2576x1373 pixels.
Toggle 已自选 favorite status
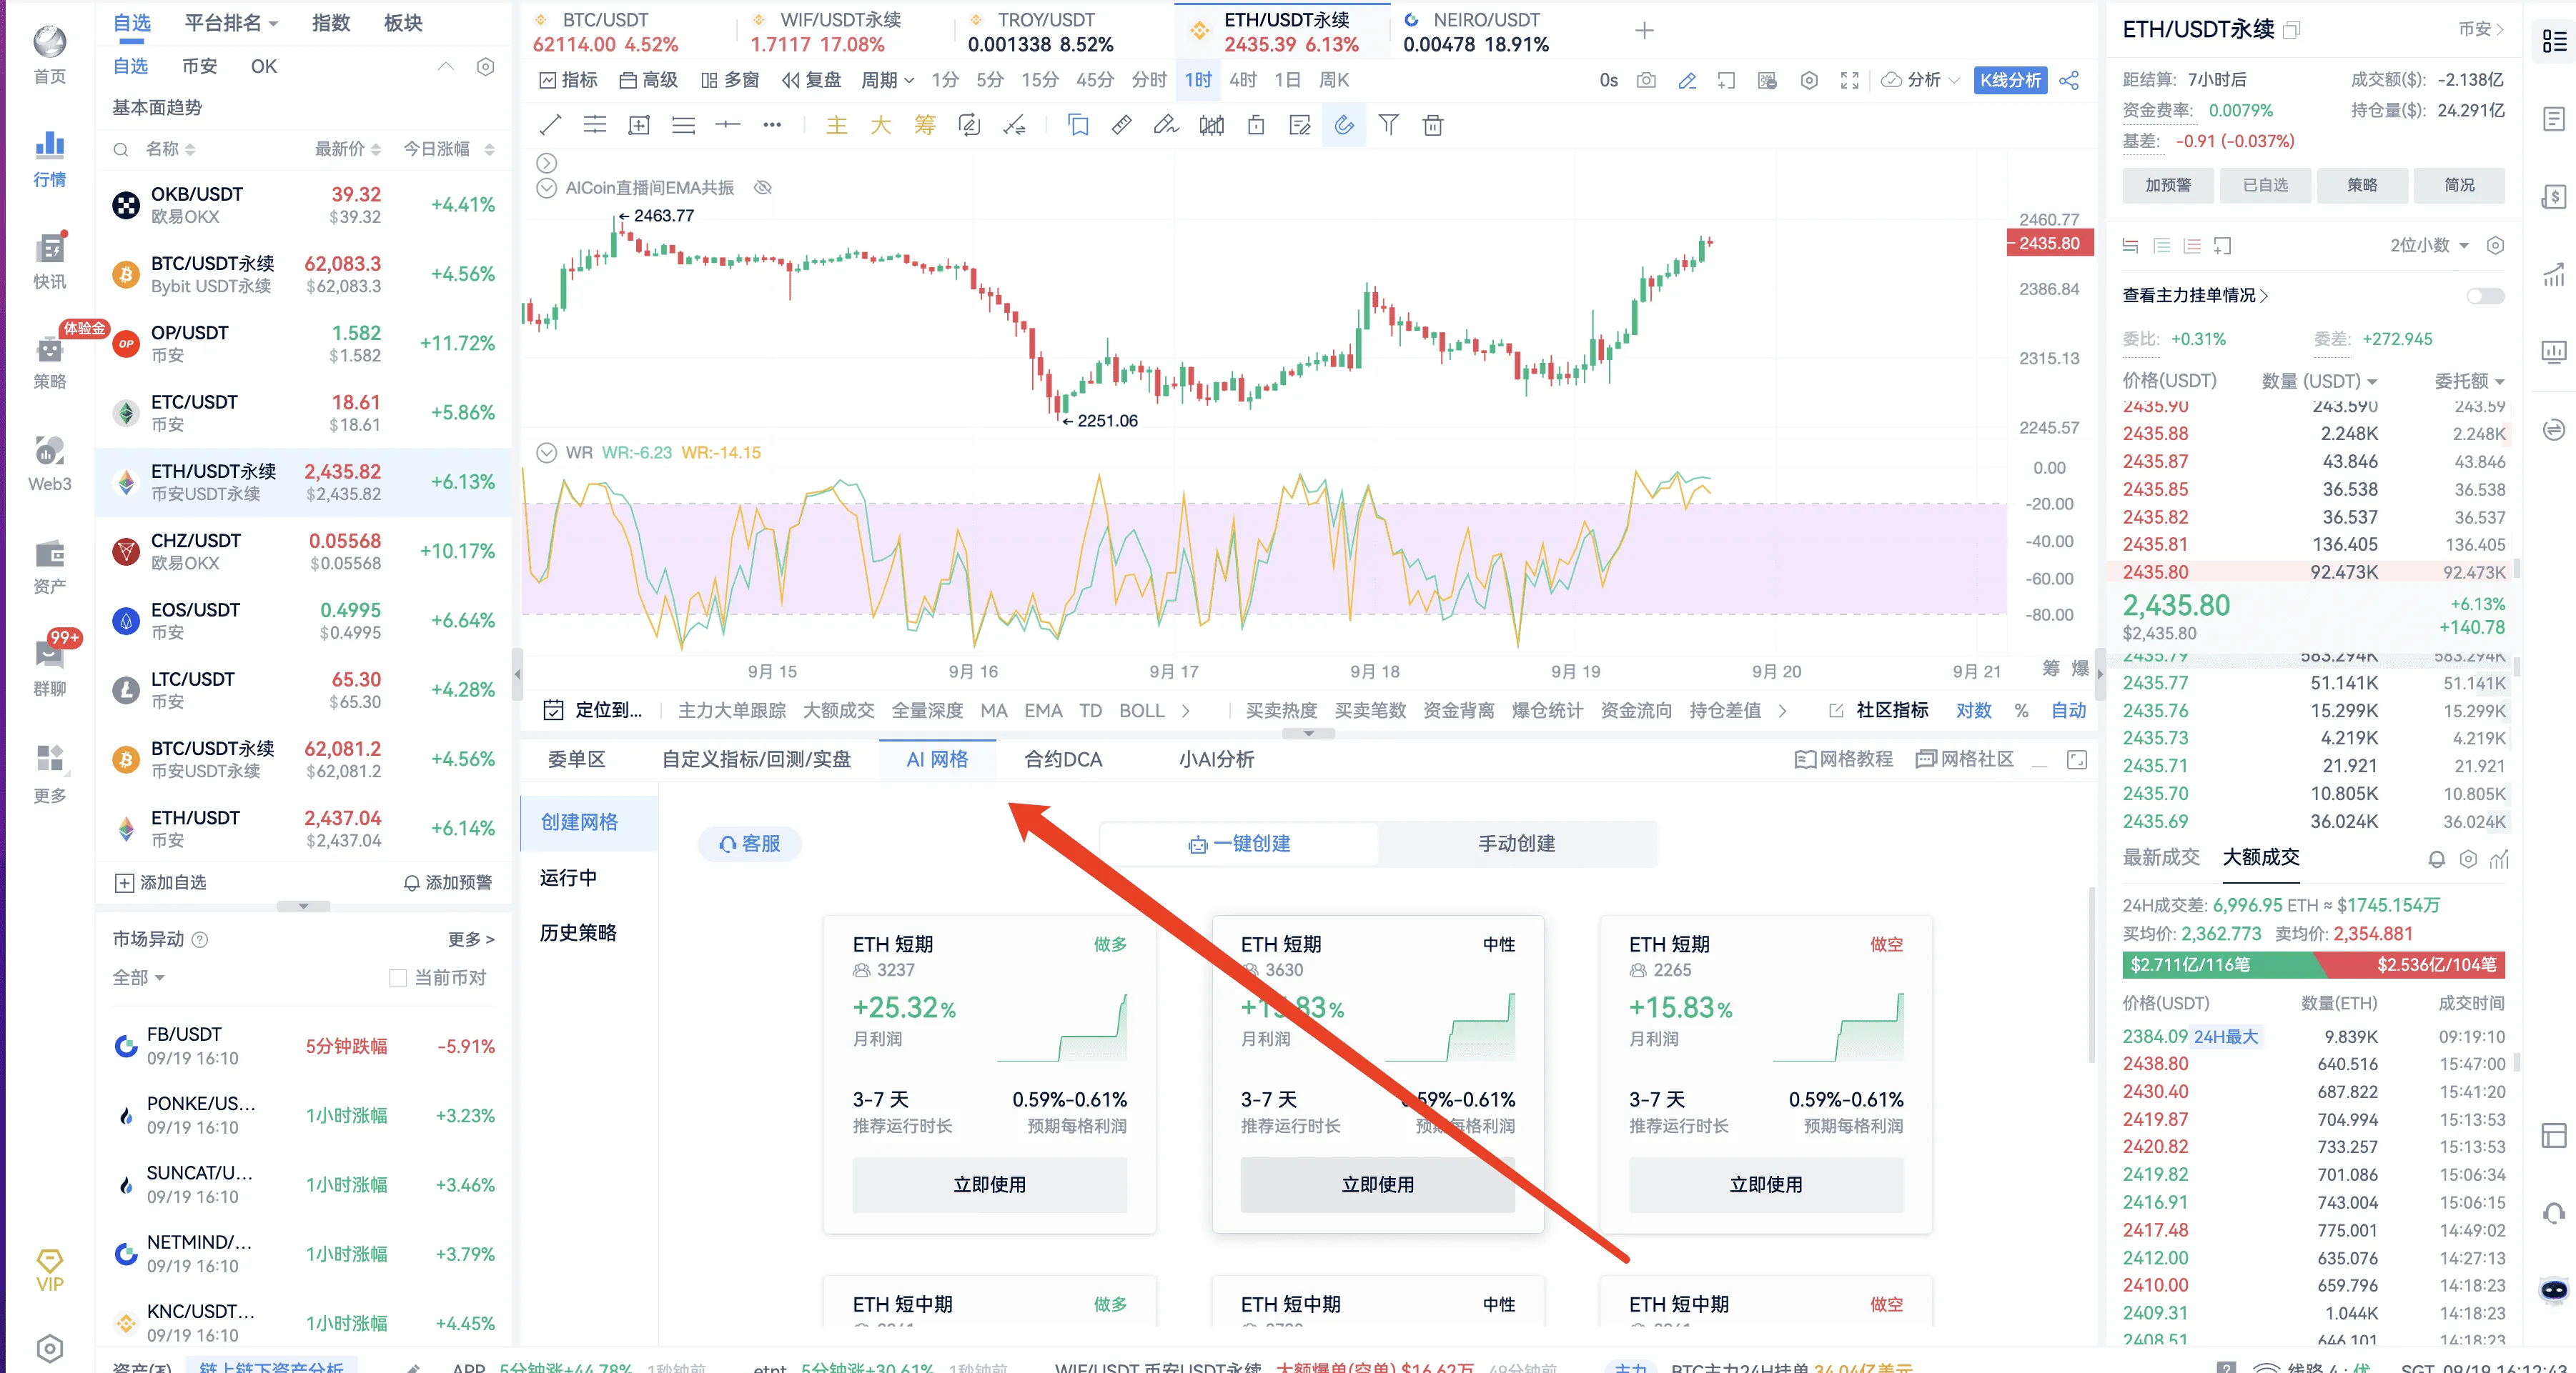pos(2265,185)
